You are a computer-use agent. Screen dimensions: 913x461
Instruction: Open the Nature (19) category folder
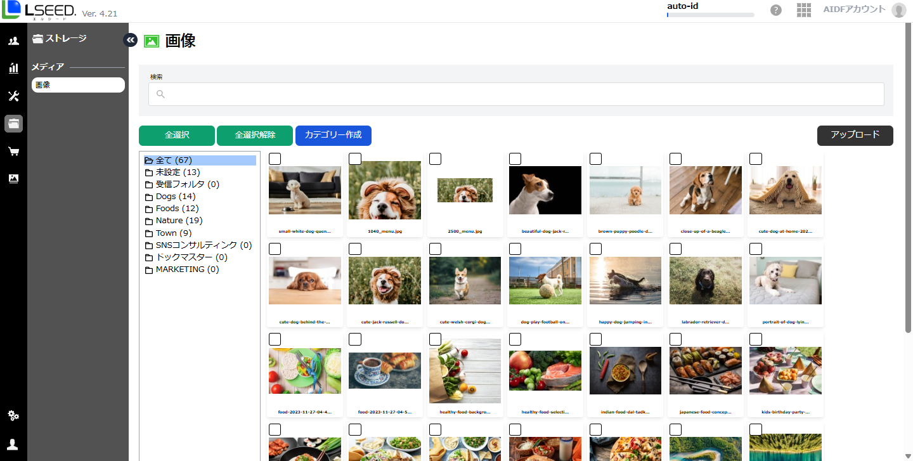tap(179, 221)
